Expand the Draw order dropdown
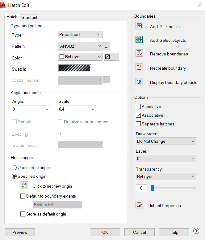 166,142
